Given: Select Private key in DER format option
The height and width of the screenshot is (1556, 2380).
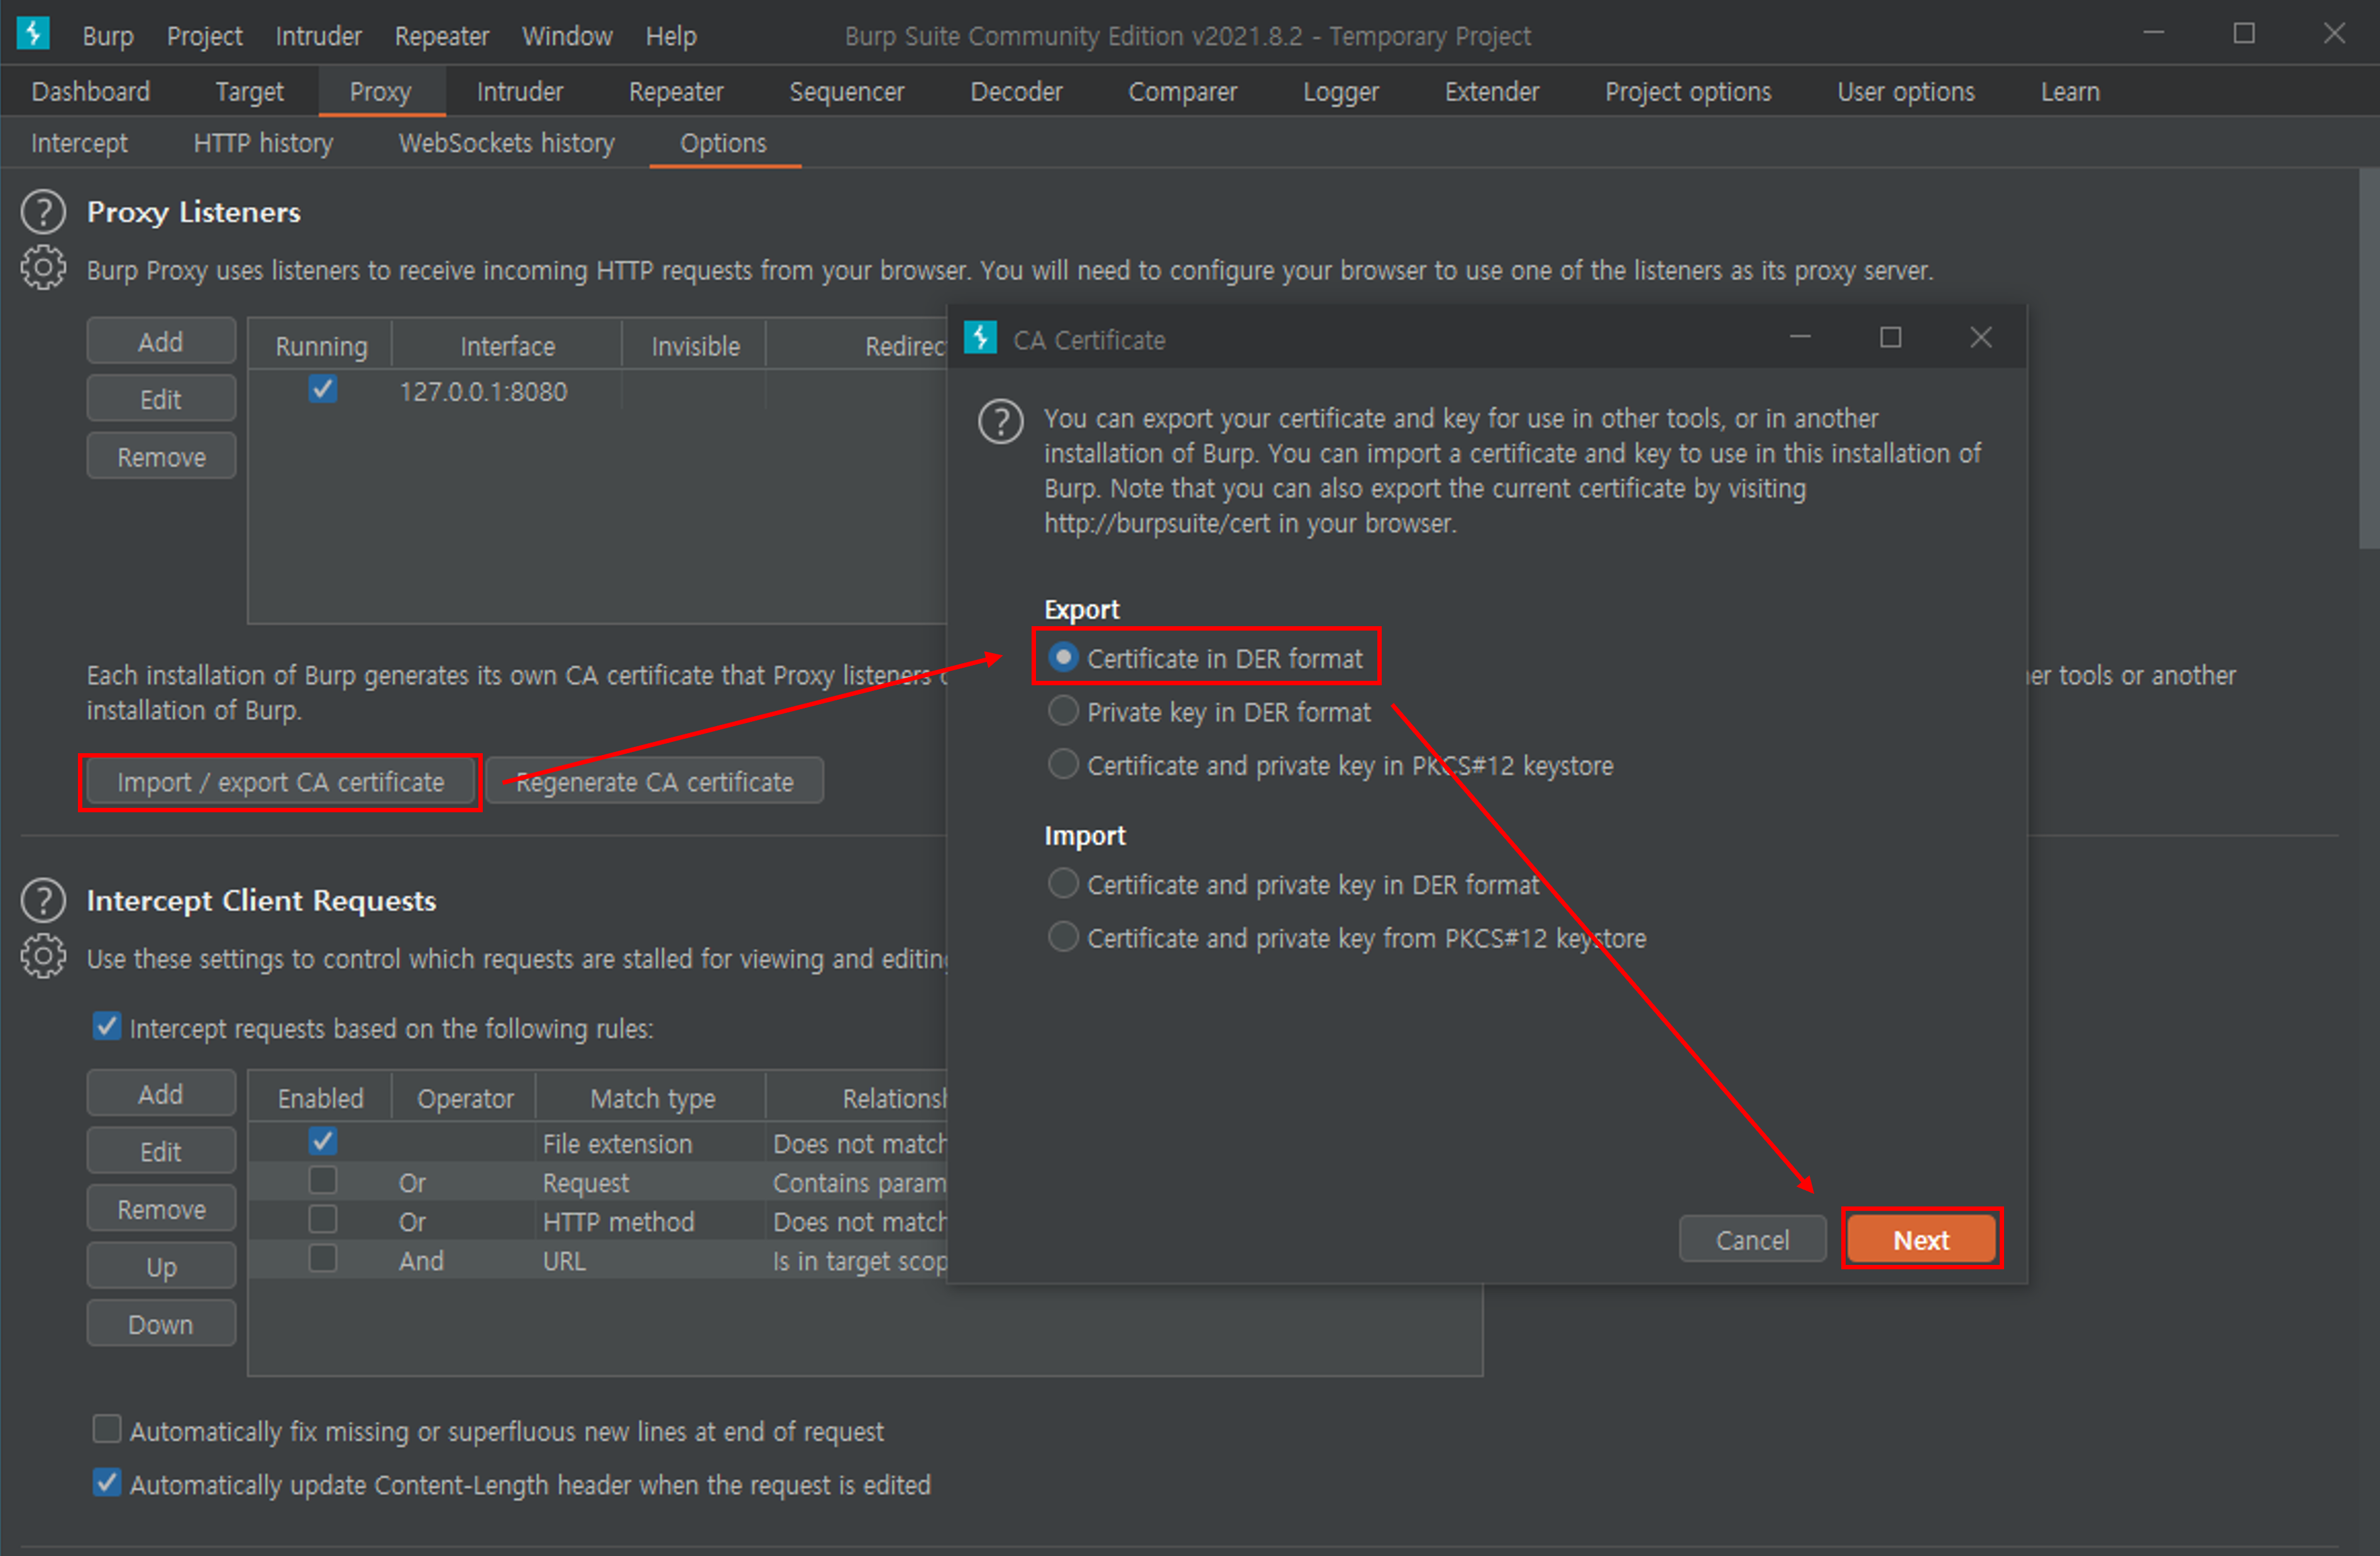Looking at the screenshot, I should click(x=1062, y=711).
